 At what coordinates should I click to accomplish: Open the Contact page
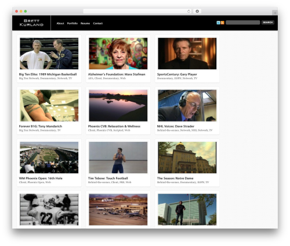[x=98, y=23]
